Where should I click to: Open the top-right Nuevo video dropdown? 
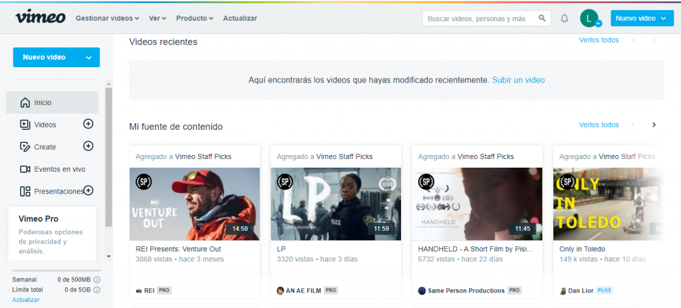[x=642, y=18]
